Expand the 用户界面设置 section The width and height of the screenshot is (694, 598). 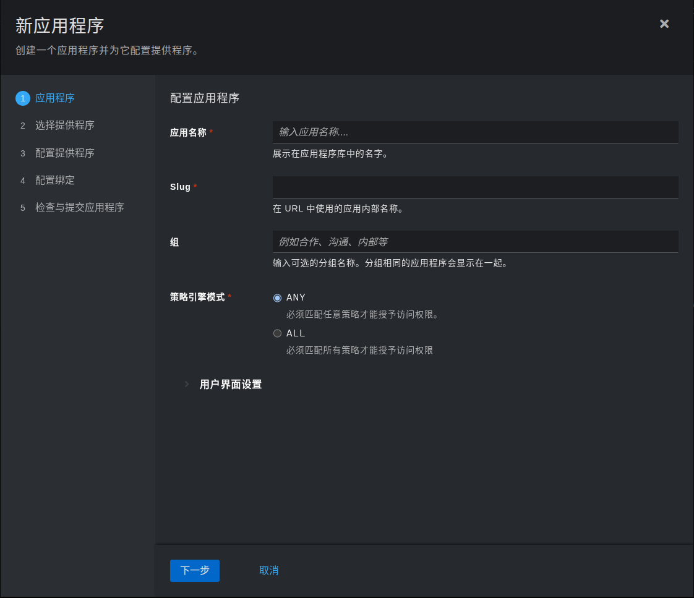[229, 384]
